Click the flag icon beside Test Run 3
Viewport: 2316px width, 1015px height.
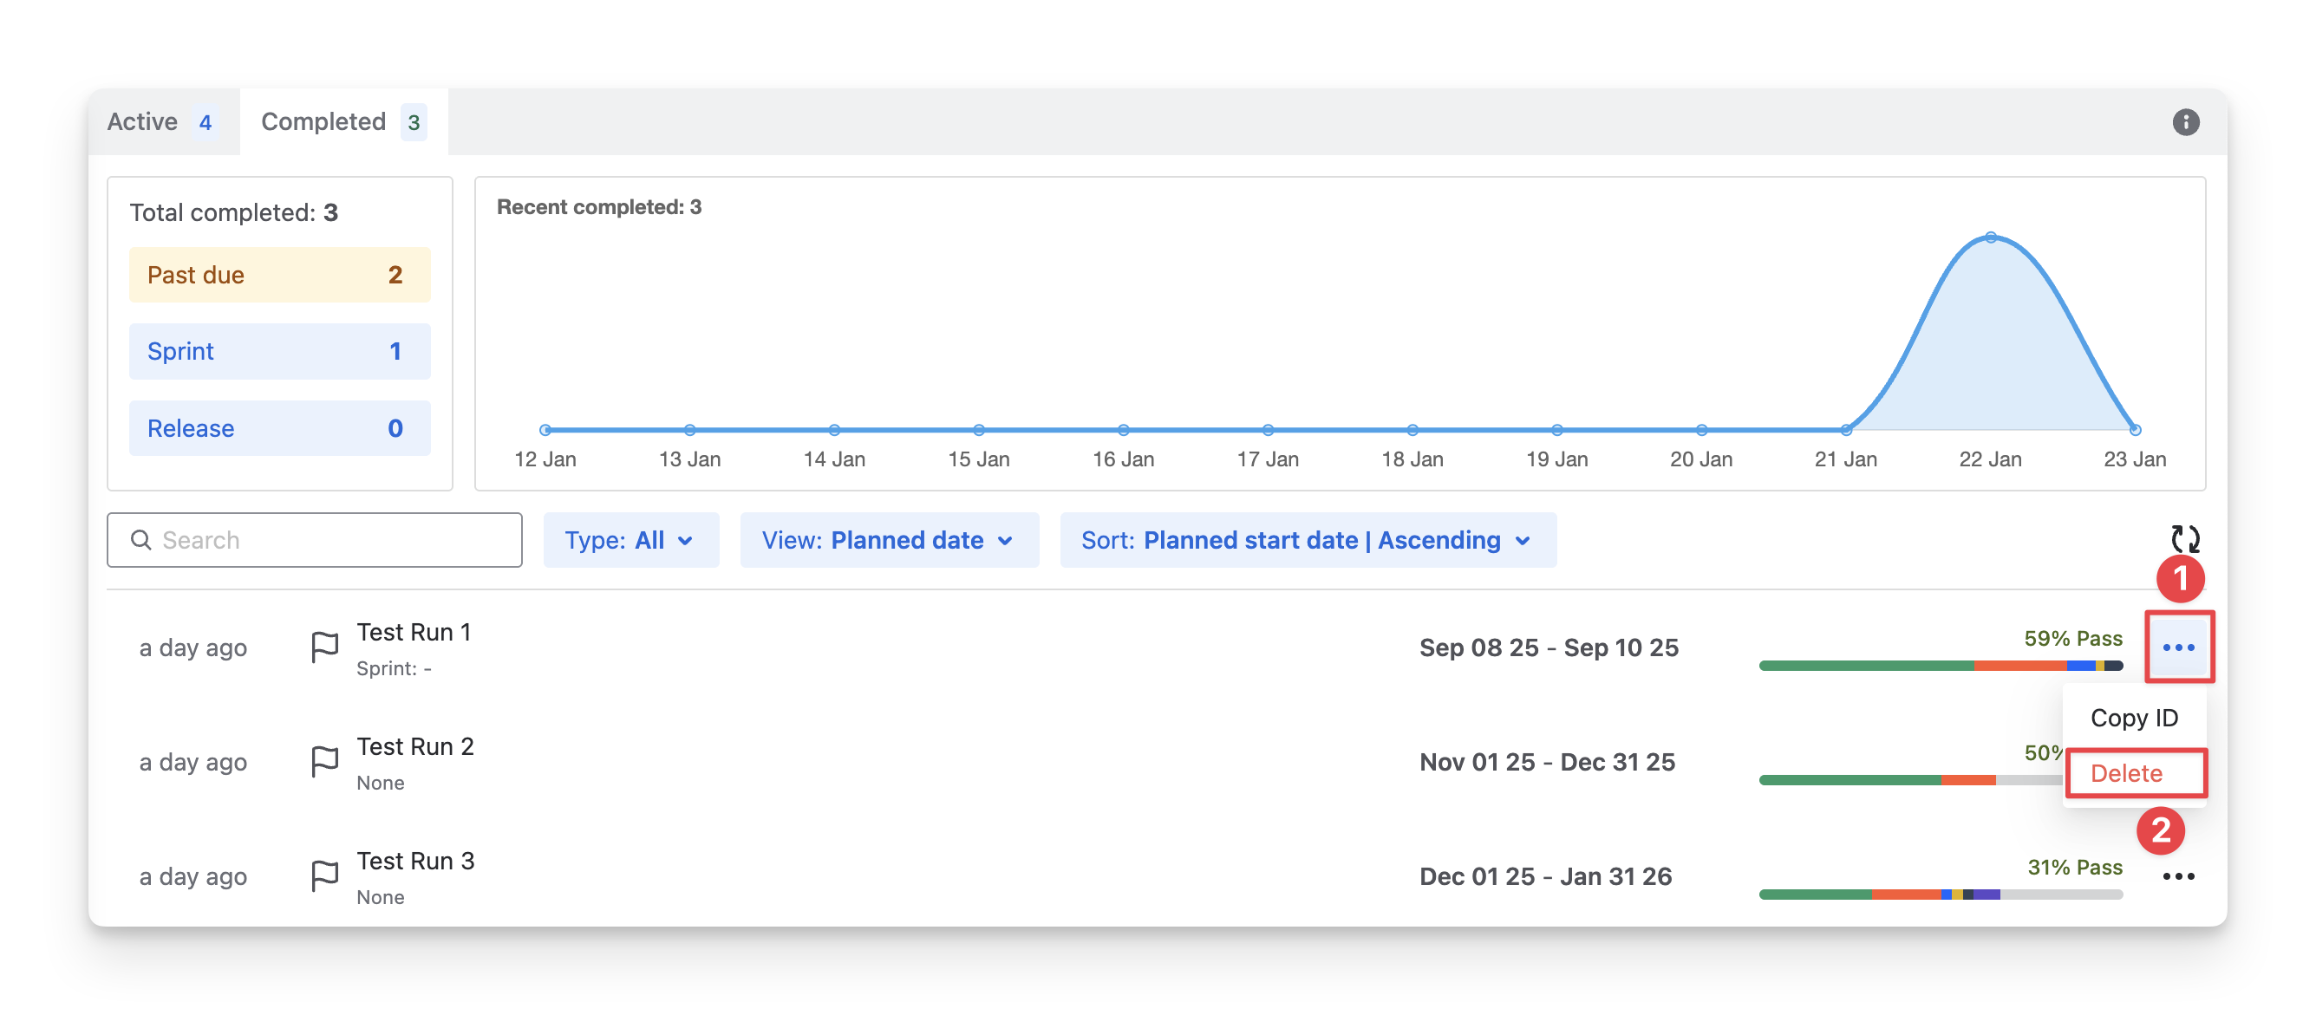coord(323,875)
